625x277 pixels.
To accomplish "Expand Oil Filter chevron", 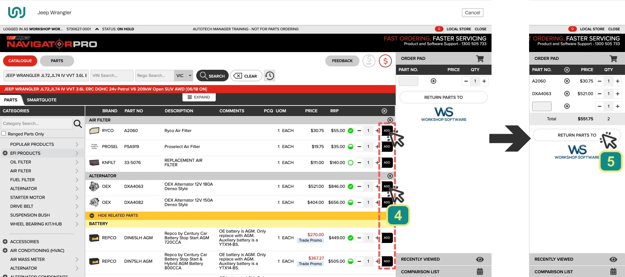I will 77,162.
